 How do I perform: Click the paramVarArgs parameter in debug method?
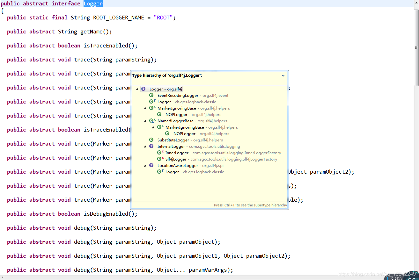click(x=208, y=270)
